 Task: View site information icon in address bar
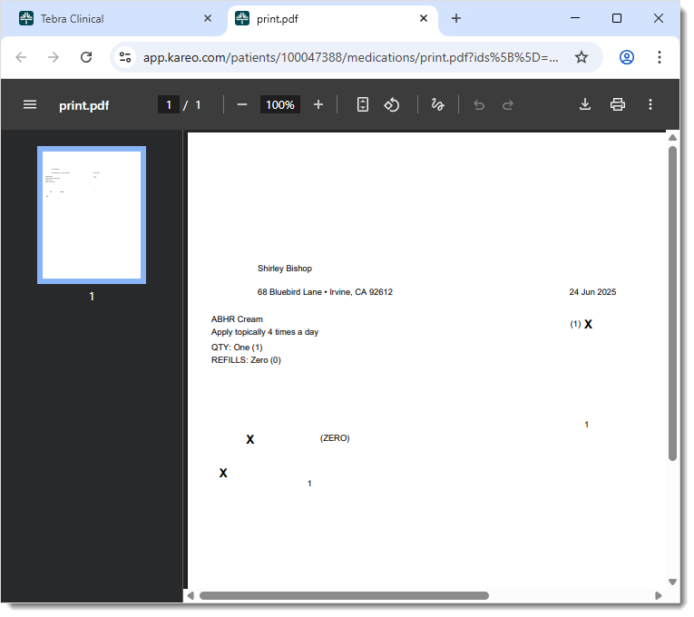point(126,57)
